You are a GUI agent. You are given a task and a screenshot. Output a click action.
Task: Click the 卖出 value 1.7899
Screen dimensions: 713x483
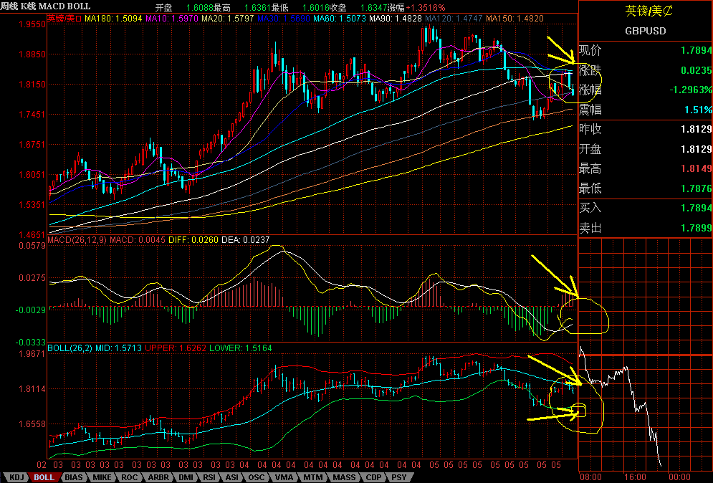(697, 228)
